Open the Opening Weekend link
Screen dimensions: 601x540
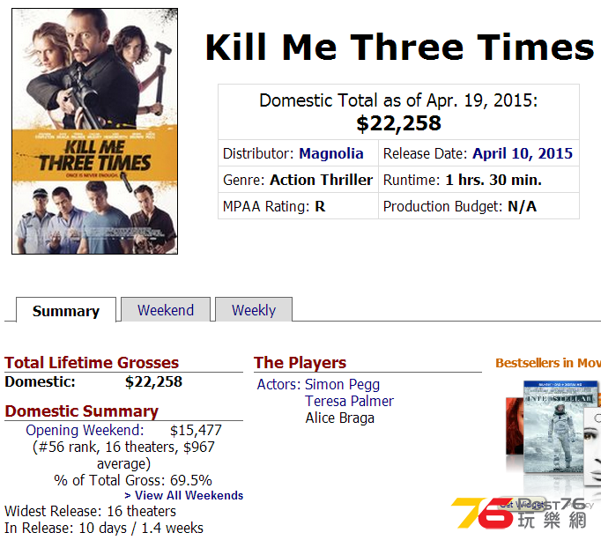click(x=85, y=430)
